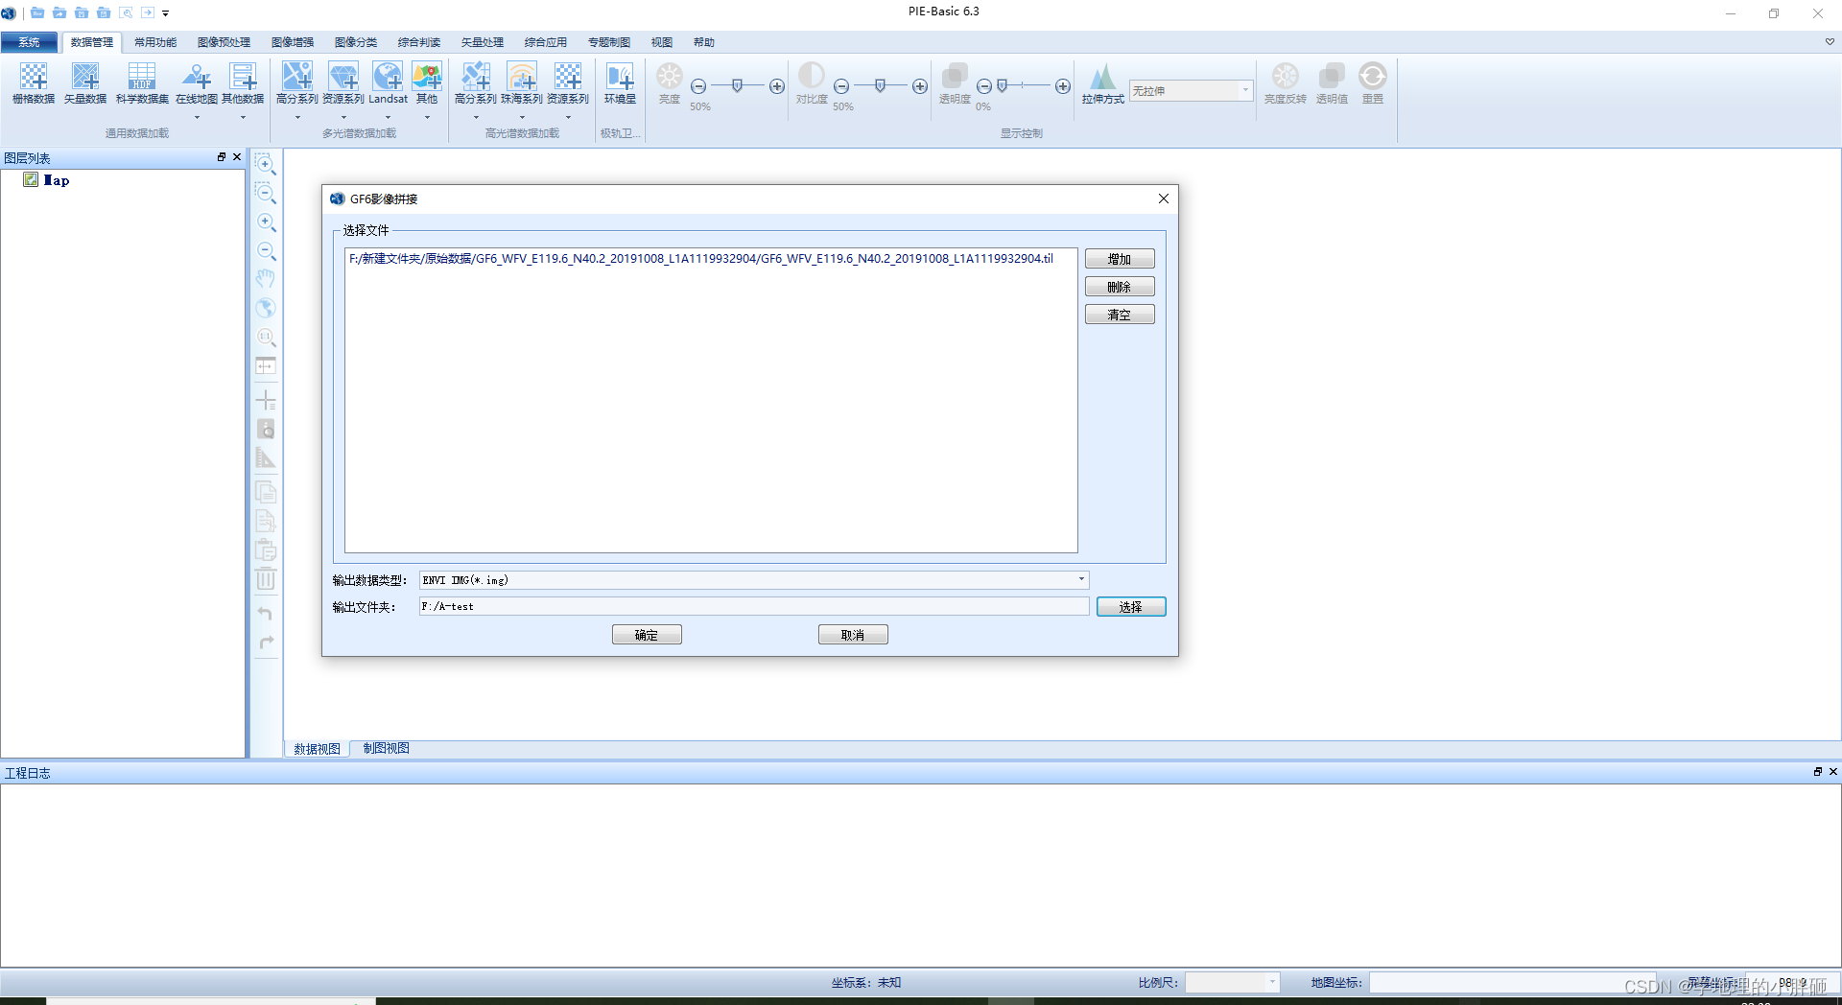
Task: Select the GF6_WFV .til file entry
Action: point(701,259)
